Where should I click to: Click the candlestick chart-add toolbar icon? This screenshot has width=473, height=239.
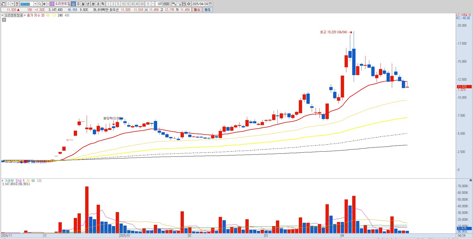(x=174, y=4)
